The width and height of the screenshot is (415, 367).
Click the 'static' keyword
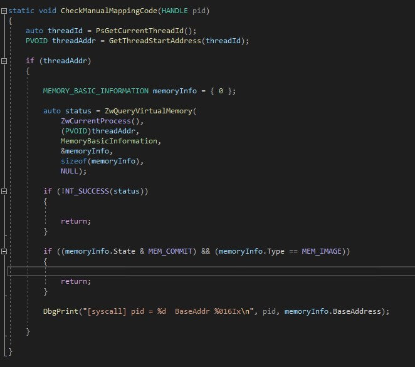tap(21, 11)
